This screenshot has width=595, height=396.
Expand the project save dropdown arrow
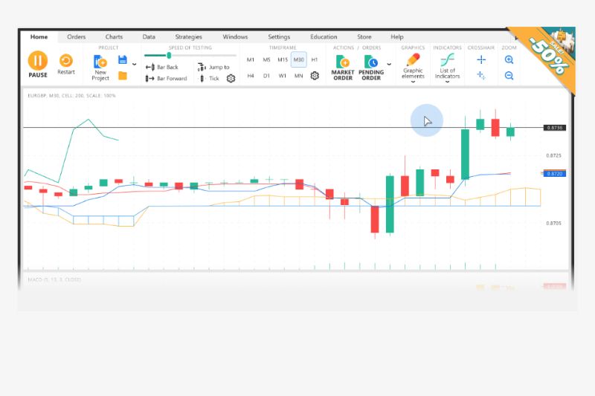135,65
